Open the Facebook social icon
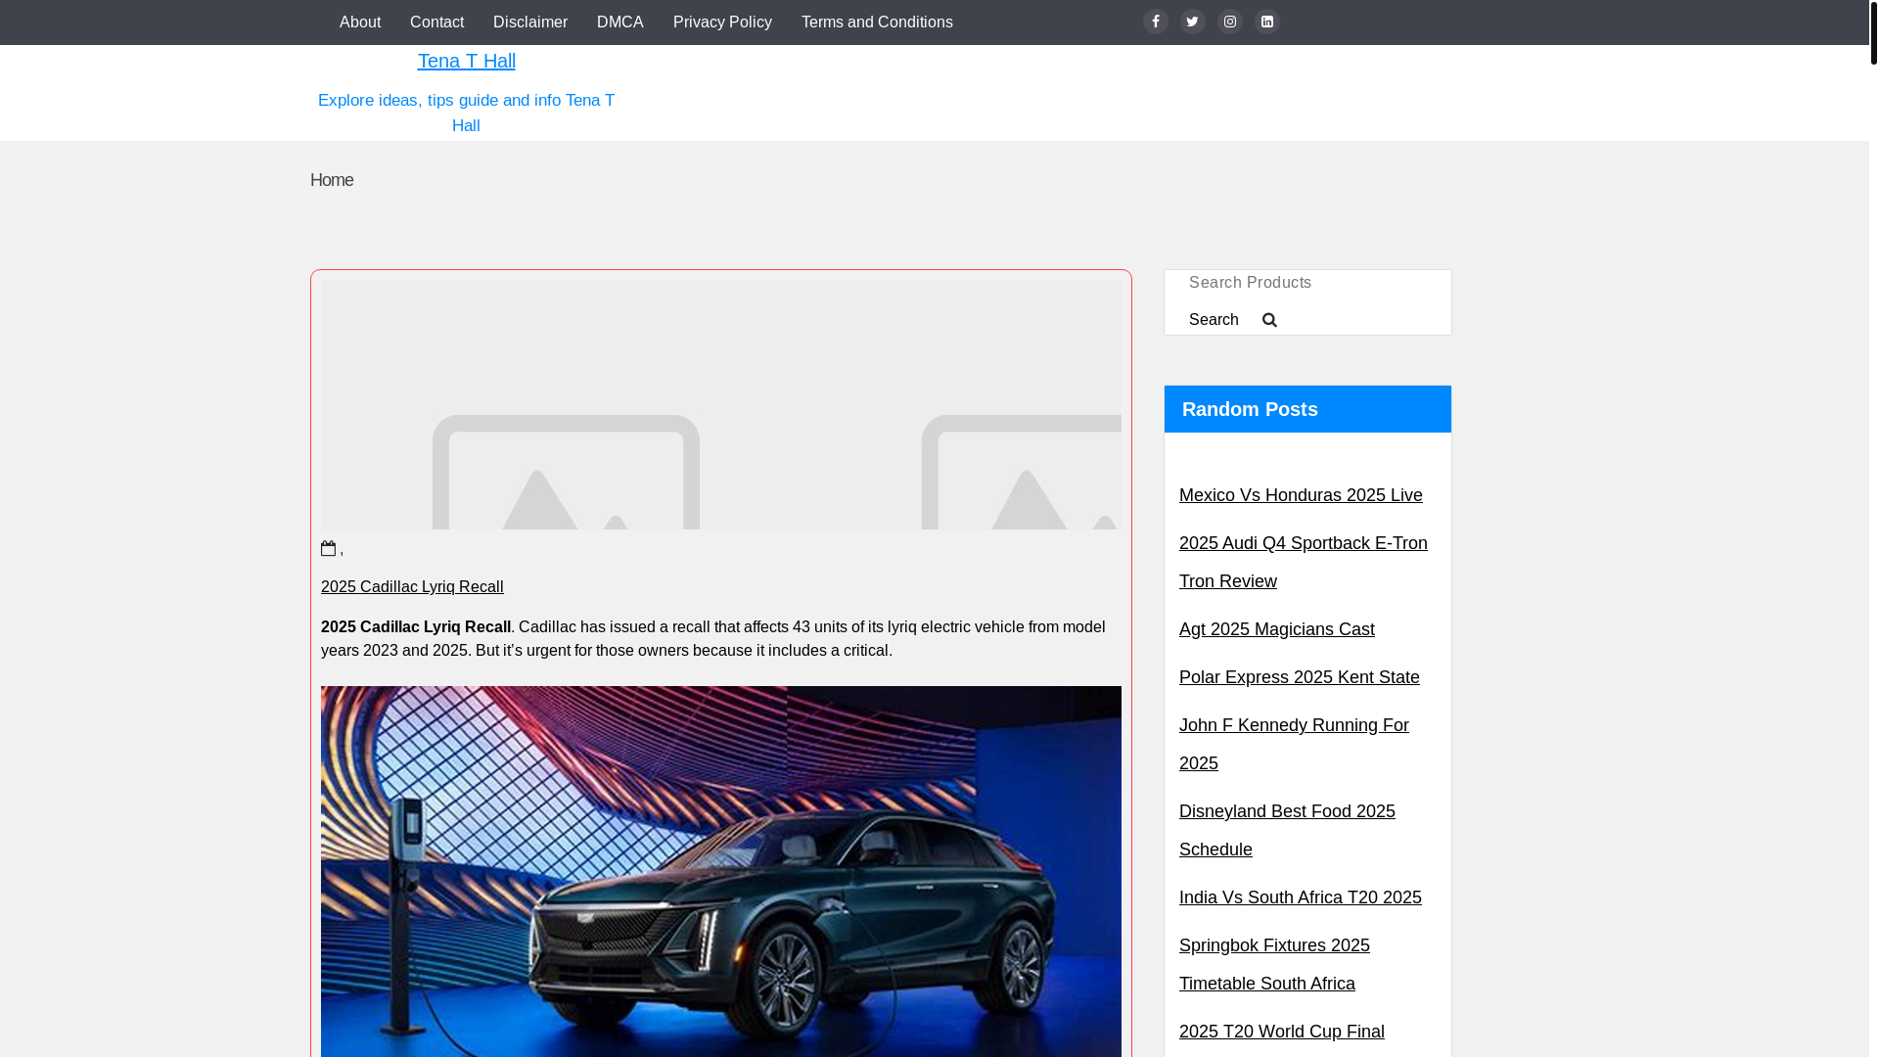 point(1156,22)
